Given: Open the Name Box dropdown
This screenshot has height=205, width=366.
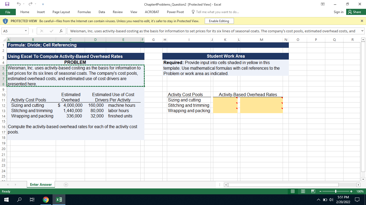Looking at the screenshot, I should point(26,31).
